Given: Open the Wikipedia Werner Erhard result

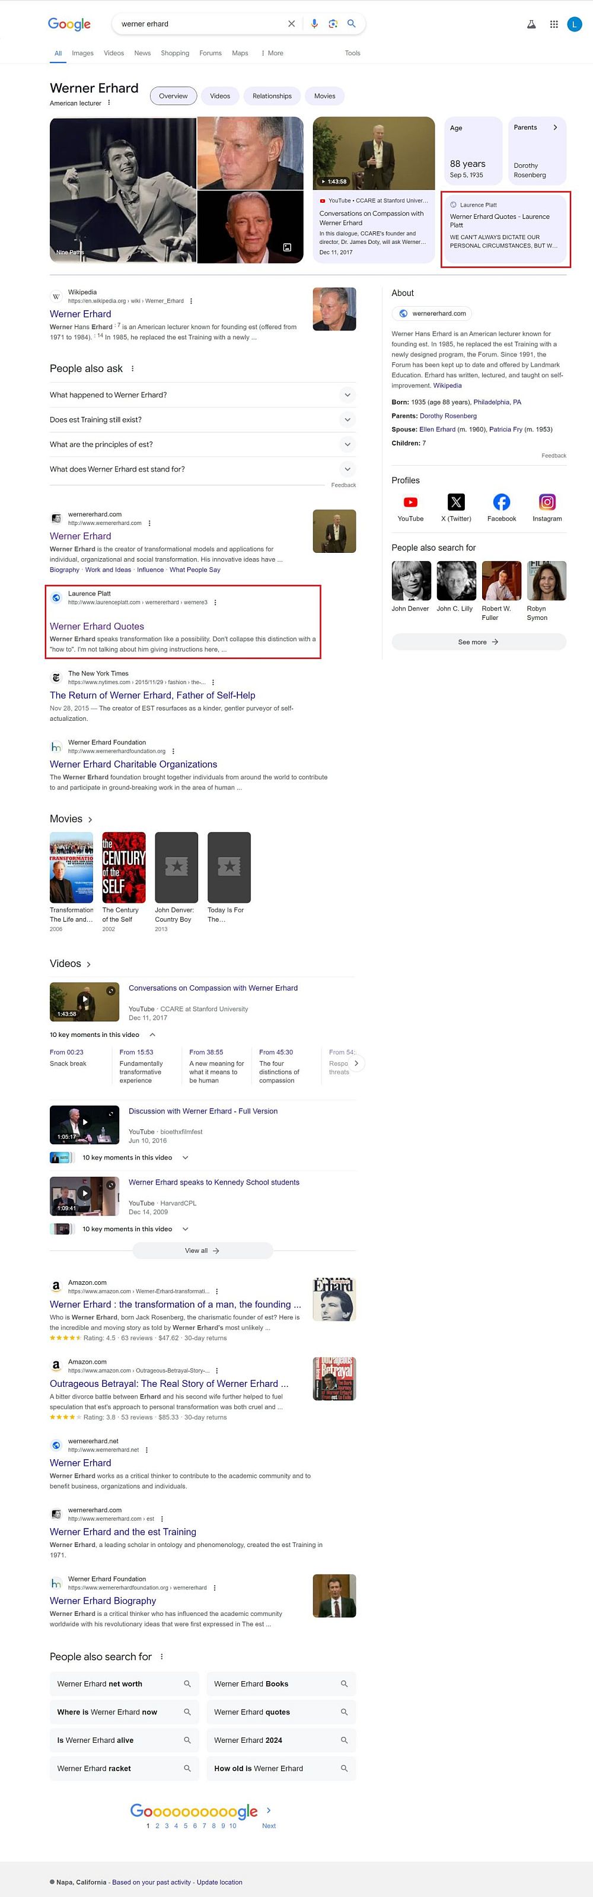Looking at the screenshot, I should (79, 314).
